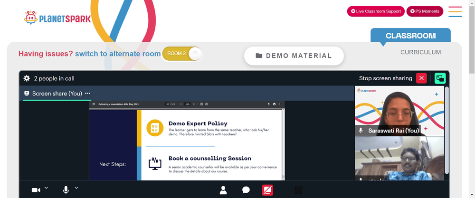The height and width of the screenshot is (198, 475).
Task: Click the PDF title Delivering a presentation skills
Action: coord(118,104)
